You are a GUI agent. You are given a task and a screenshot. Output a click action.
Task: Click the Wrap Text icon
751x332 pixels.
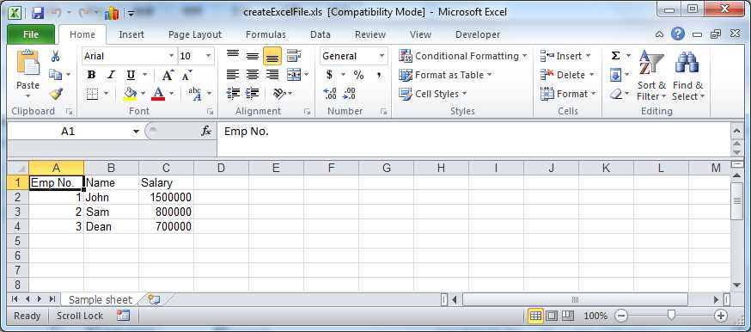tap(294, 56)
